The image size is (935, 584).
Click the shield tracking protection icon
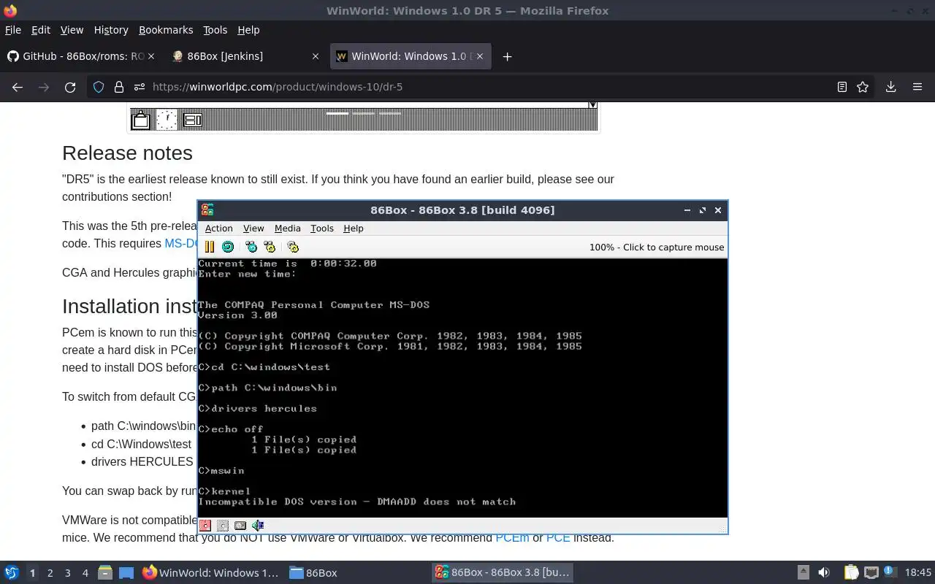99,87
